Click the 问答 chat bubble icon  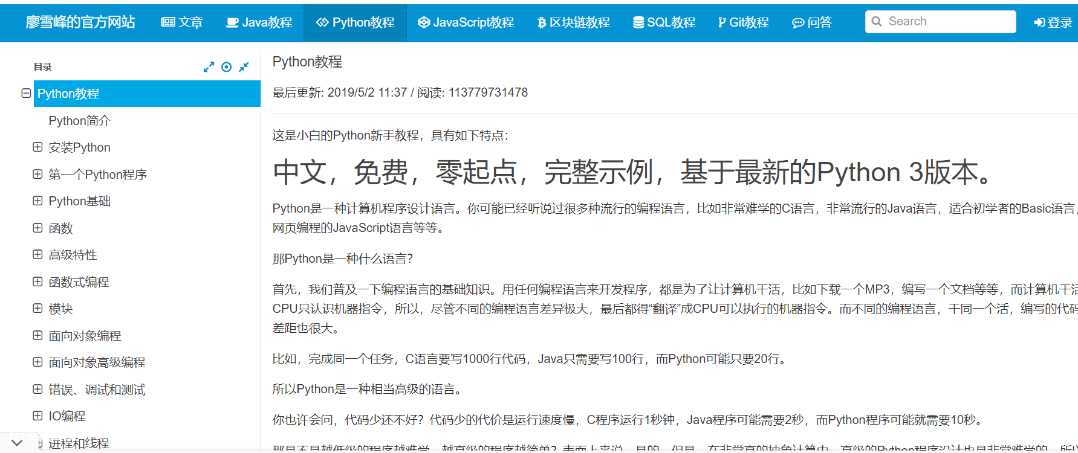[798, 22]
